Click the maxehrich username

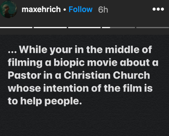coord(41,9)
